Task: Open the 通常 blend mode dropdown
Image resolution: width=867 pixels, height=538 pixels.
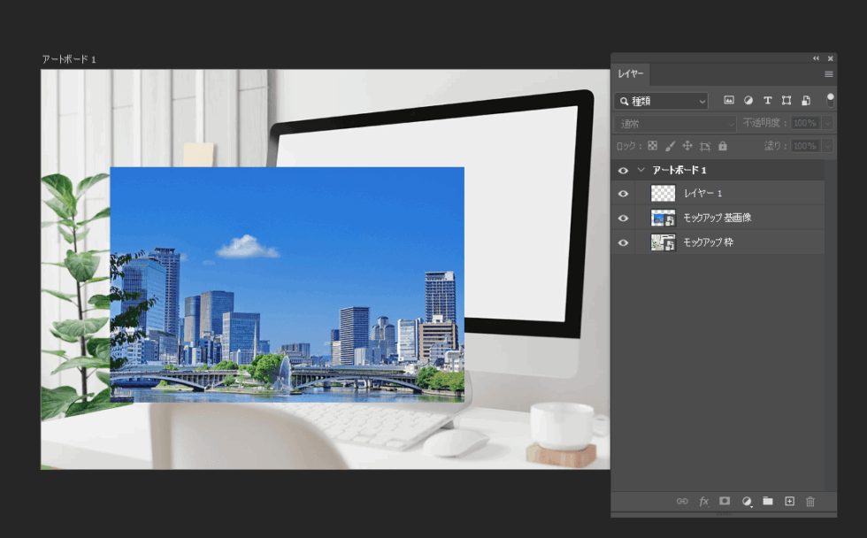Action: (x=676, y=124)
